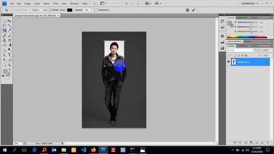Create new adjustment layer icon
274x154 pixels.
(x=251, y=142)
